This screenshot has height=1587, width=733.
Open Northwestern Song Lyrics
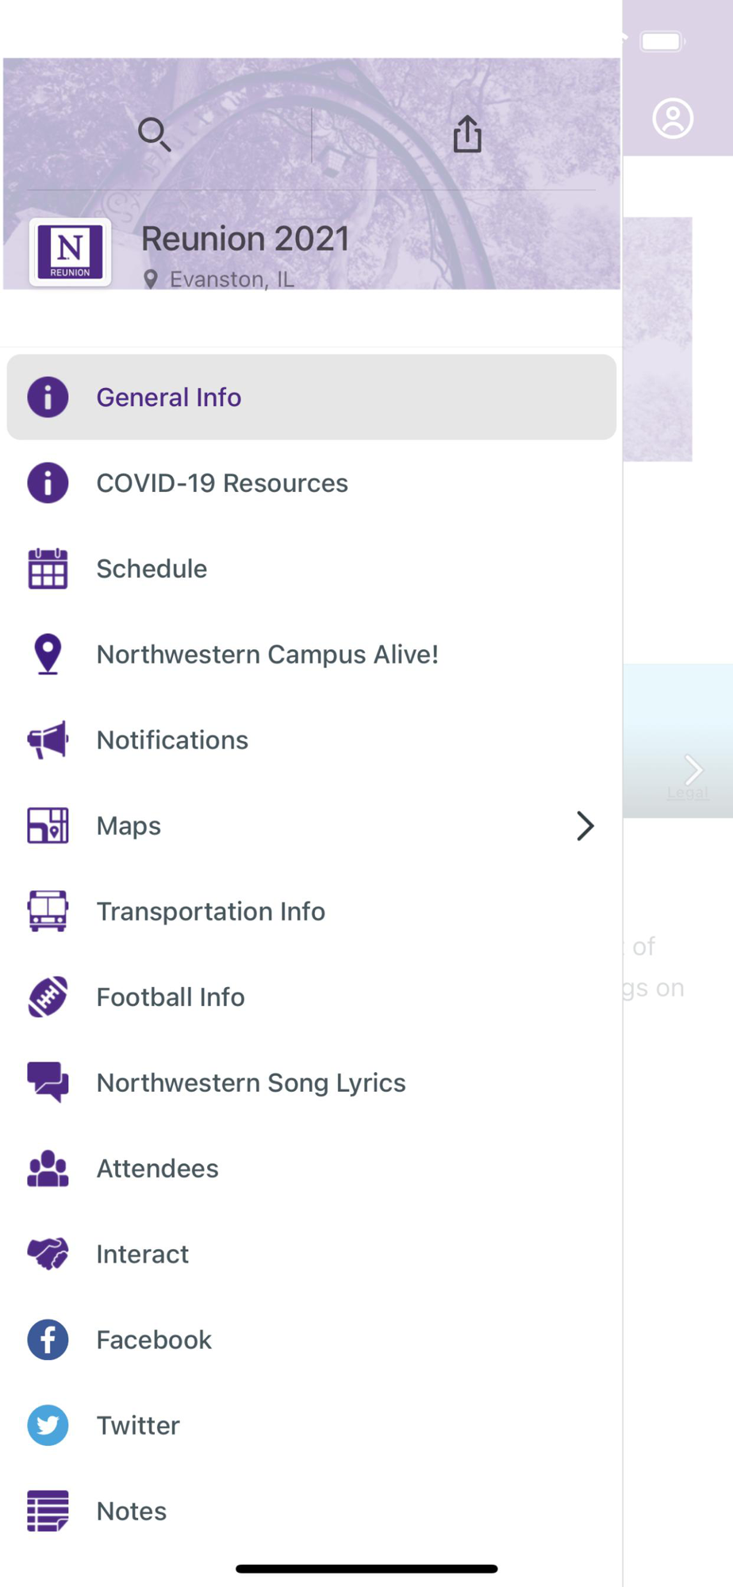tap(251, 1083)
